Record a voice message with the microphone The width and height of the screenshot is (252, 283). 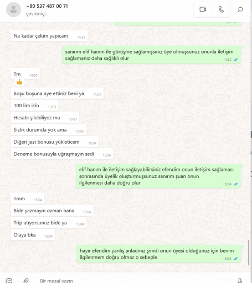pyautogui.click(x=240, y=281)
